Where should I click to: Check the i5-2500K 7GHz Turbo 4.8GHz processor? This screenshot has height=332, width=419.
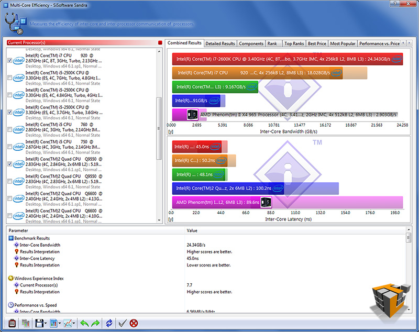[9, 78]
